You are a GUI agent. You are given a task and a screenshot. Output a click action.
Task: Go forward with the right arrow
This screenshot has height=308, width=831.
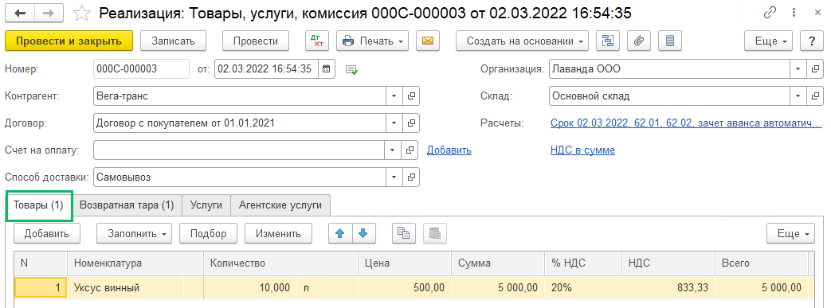[x=49, y=14]
